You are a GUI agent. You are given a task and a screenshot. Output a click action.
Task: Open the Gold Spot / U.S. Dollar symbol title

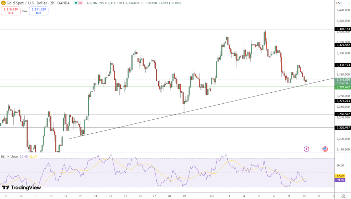tap(27, 3)
